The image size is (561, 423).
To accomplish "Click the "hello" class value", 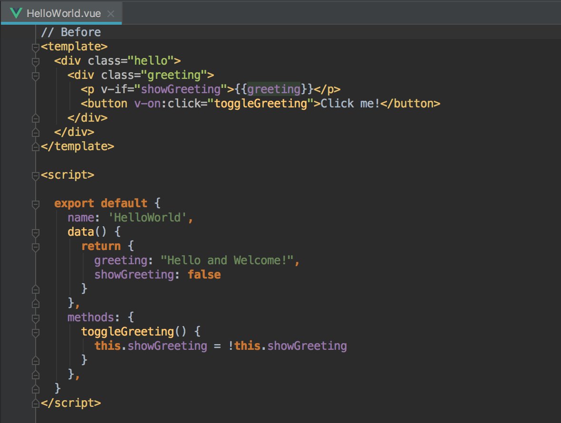I will click(151, 60).
